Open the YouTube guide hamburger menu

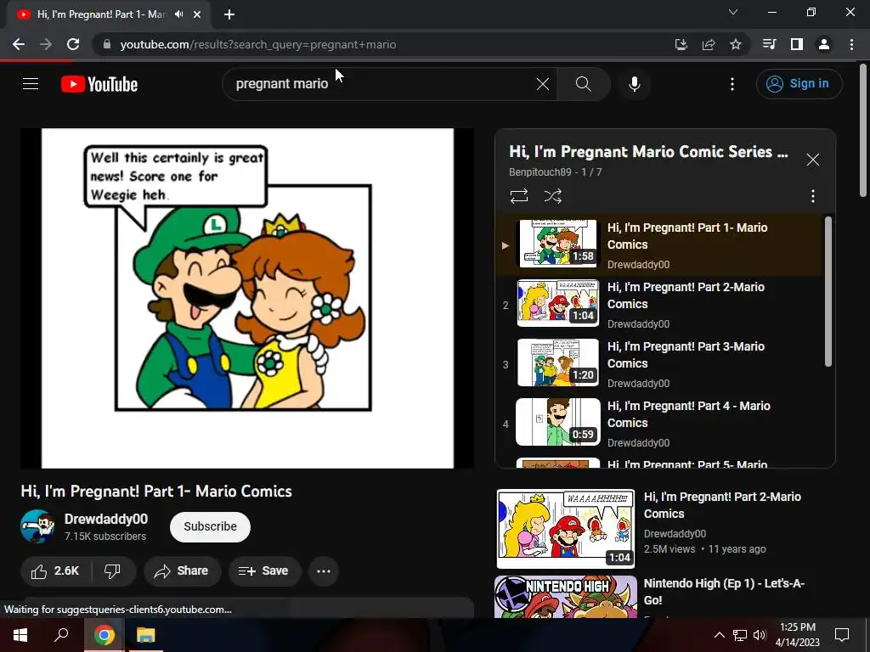31,84
